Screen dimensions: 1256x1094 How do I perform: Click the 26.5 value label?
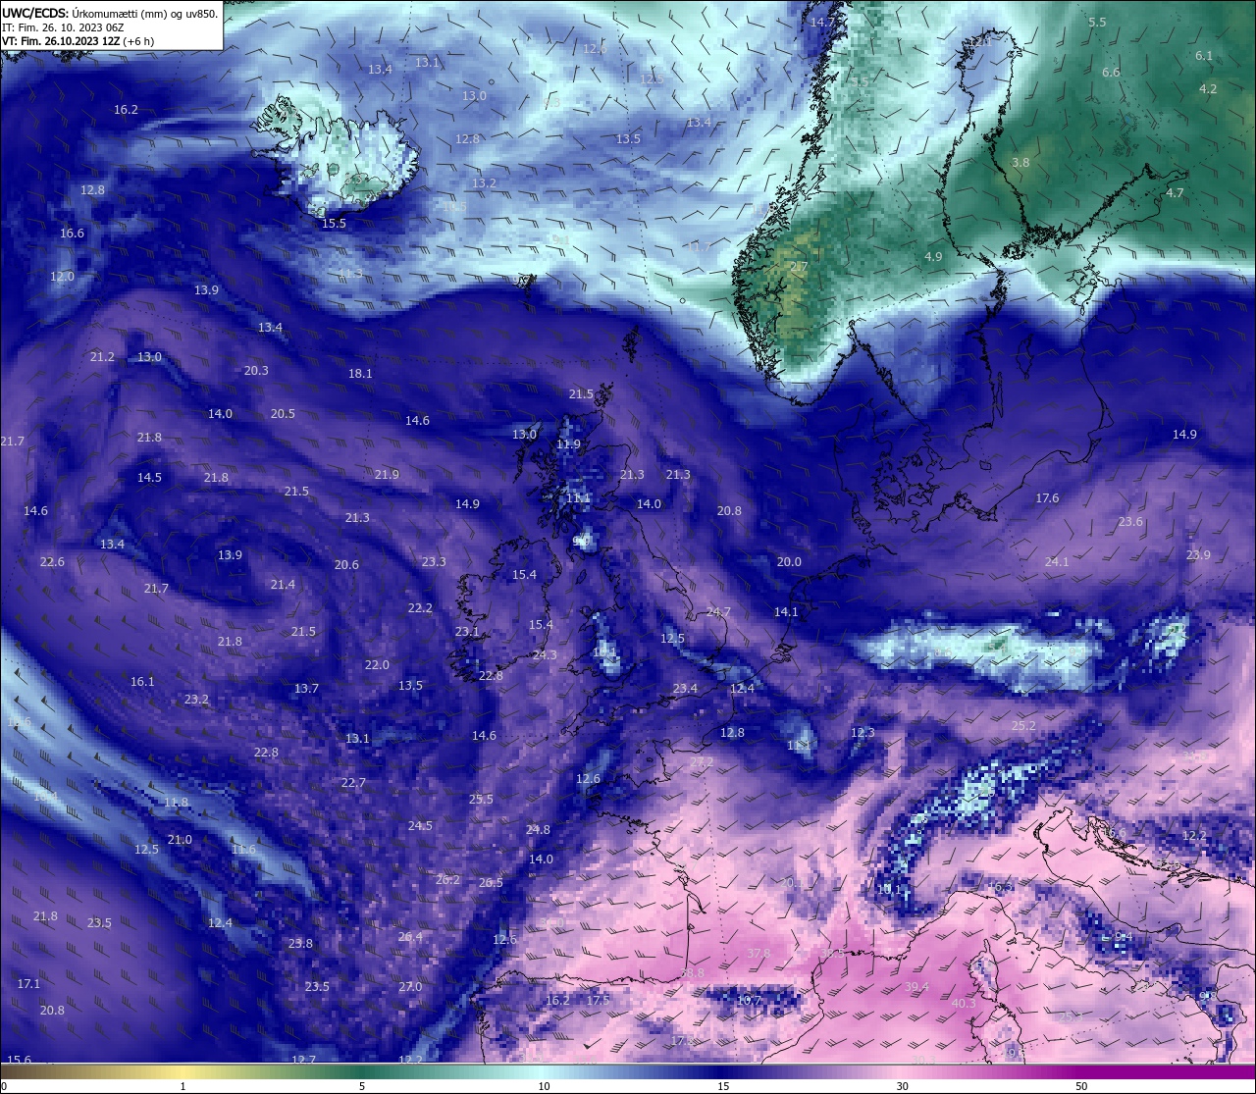click(491, 883)
